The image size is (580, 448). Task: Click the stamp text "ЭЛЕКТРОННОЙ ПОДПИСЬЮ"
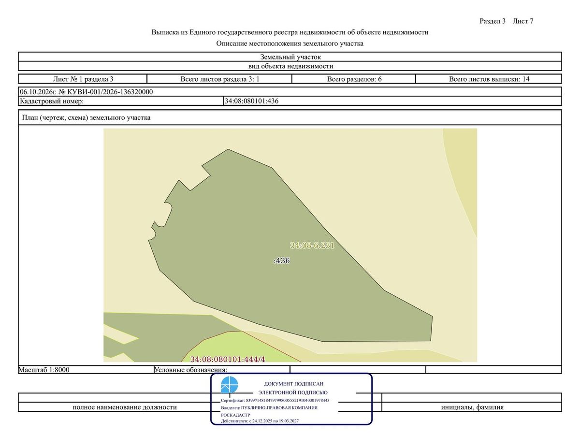point(293,392)
